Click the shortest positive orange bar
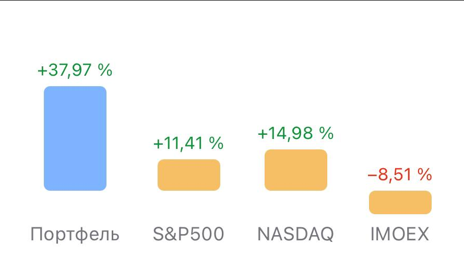464x279 pixels. click(x=189, y=175)
